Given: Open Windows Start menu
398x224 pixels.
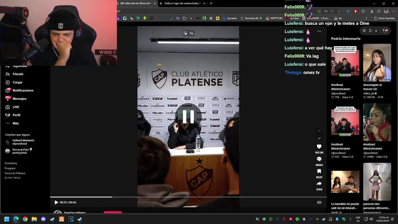Looking at the screenshot, I should 7,219.
